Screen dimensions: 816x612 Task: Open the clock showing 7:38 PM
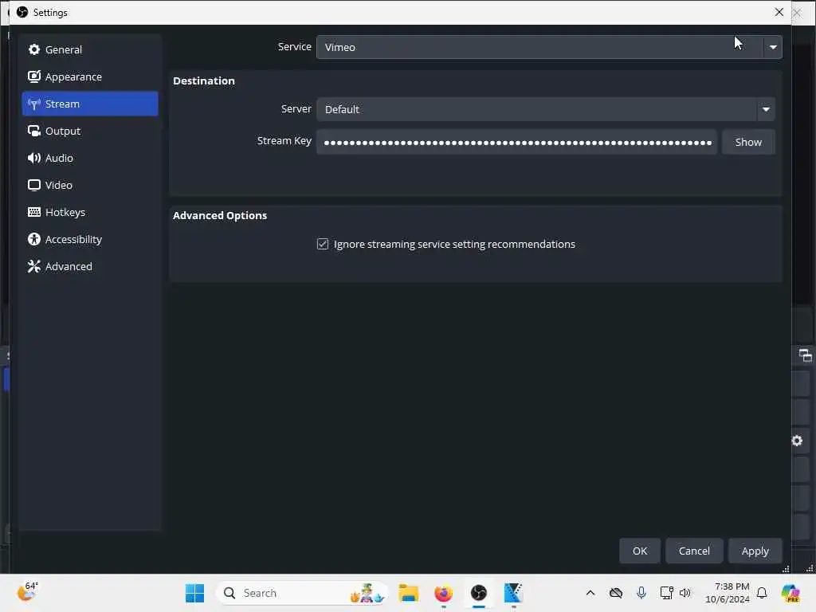point(727,593)
